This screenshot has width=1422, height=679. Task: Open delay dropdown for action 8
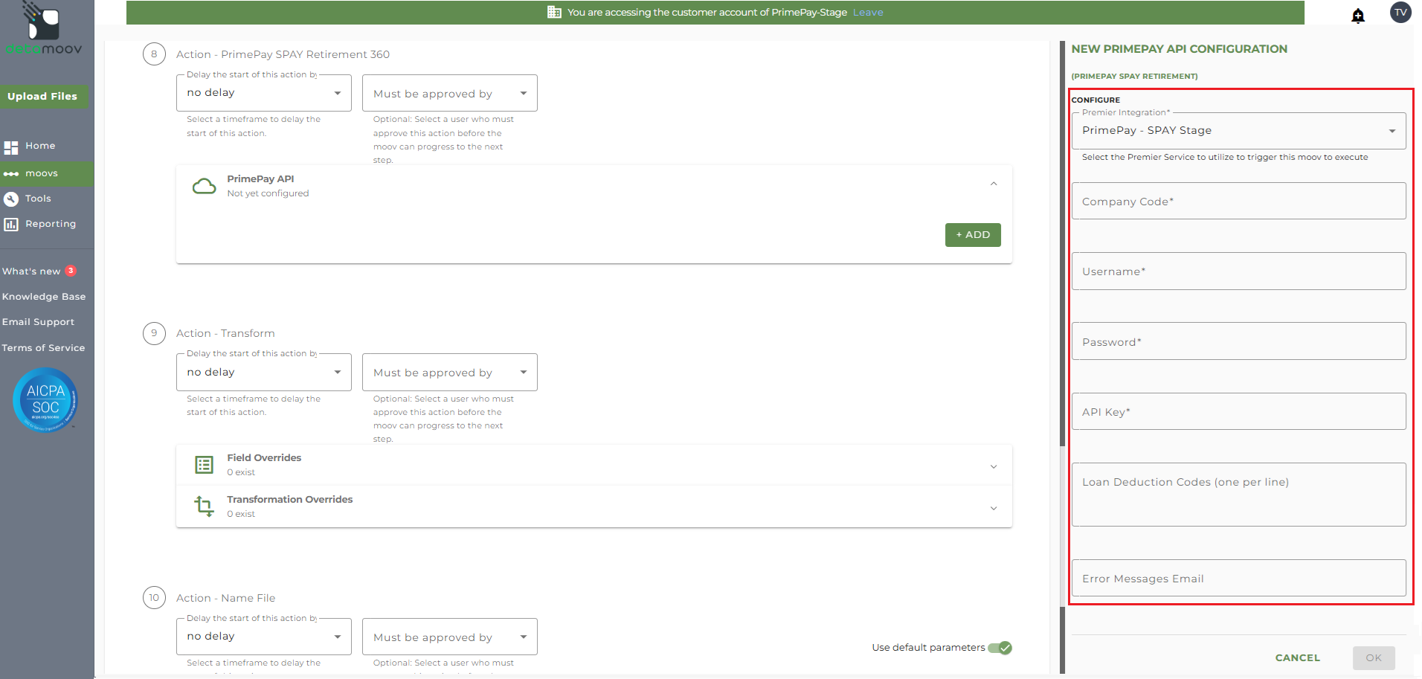tap(264, 93)
